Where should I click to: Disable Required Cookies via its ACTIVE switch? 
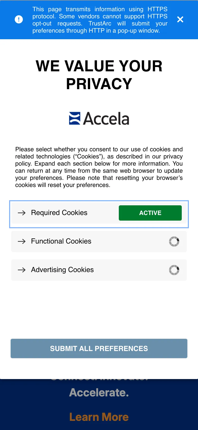tap(150, 213)
